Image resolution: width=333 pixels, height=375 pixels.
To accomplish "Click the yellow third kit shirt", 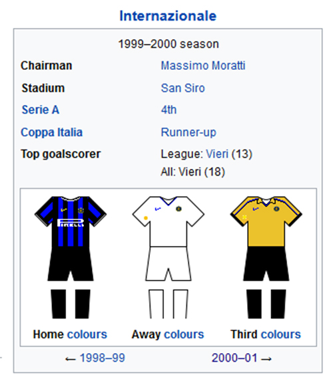I will point(266,221).
